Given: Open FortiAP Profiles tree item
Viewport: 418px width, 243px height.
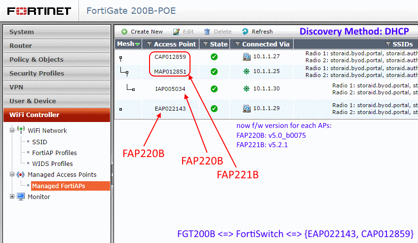Looking at the screenshot, I should [x=54, y=153].
